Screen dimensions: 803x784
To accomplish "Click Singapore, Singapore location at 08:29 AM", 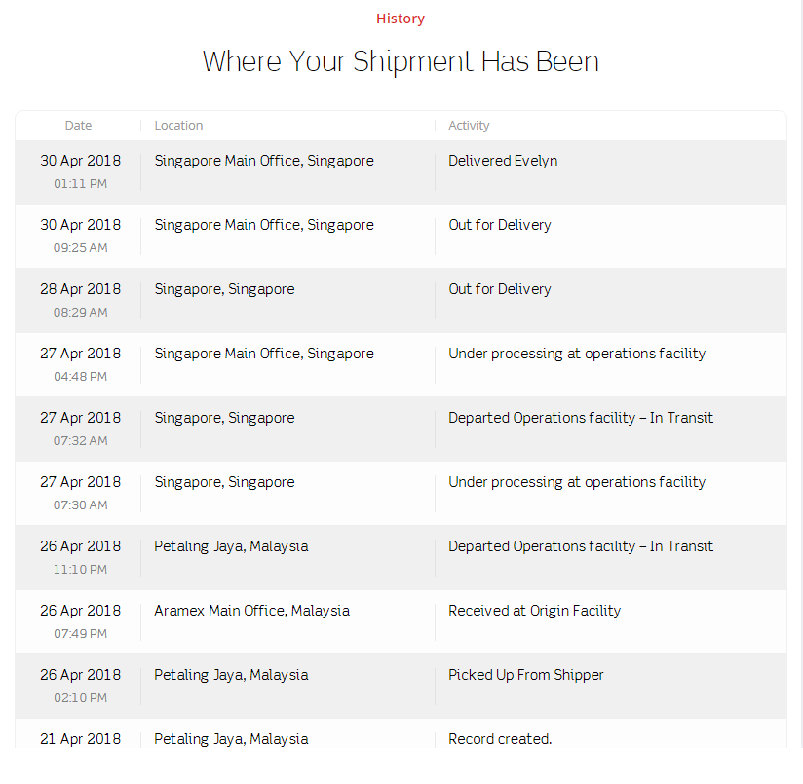I will click(224, 289).
